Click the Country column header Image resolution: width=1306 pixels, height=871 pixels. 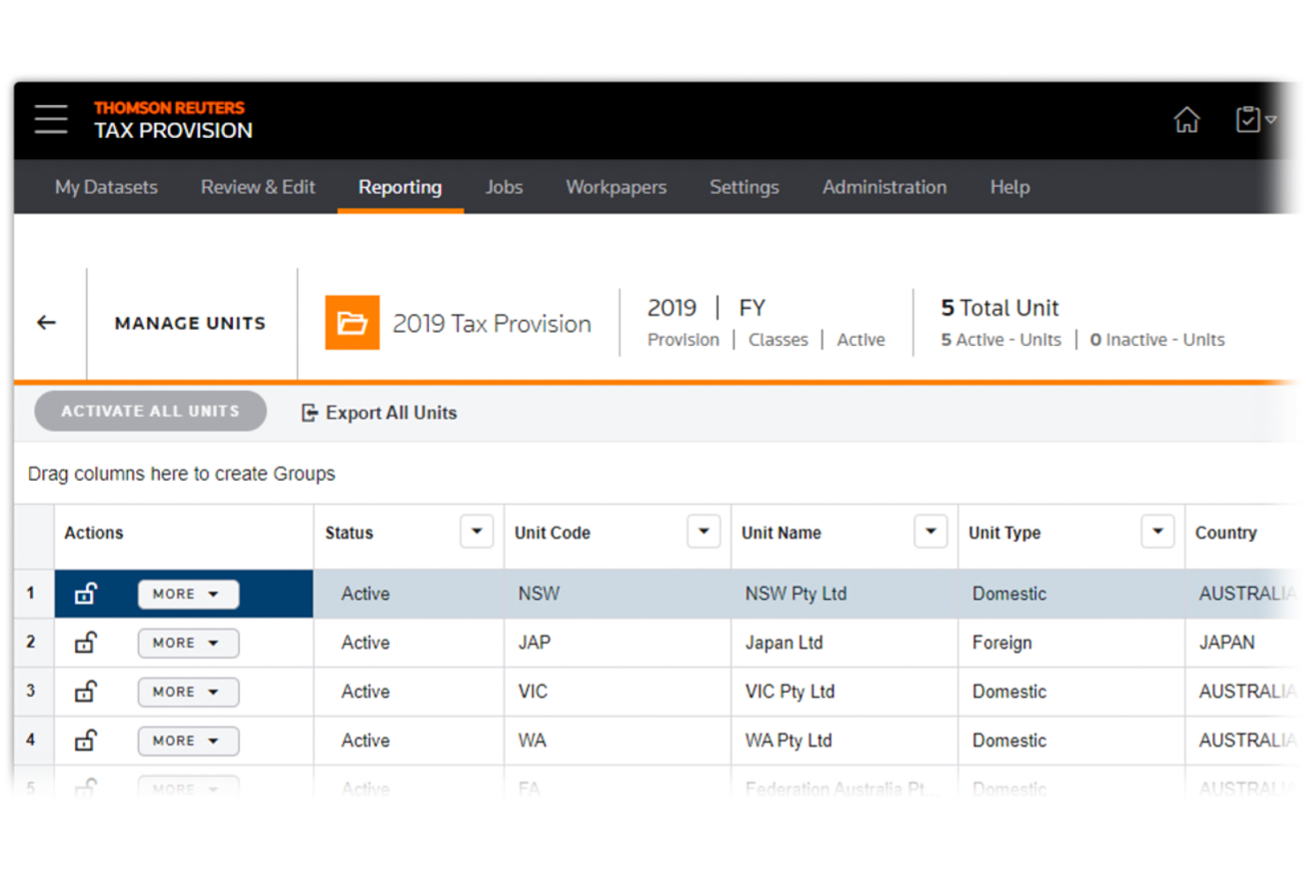(x=1226, y=533)
